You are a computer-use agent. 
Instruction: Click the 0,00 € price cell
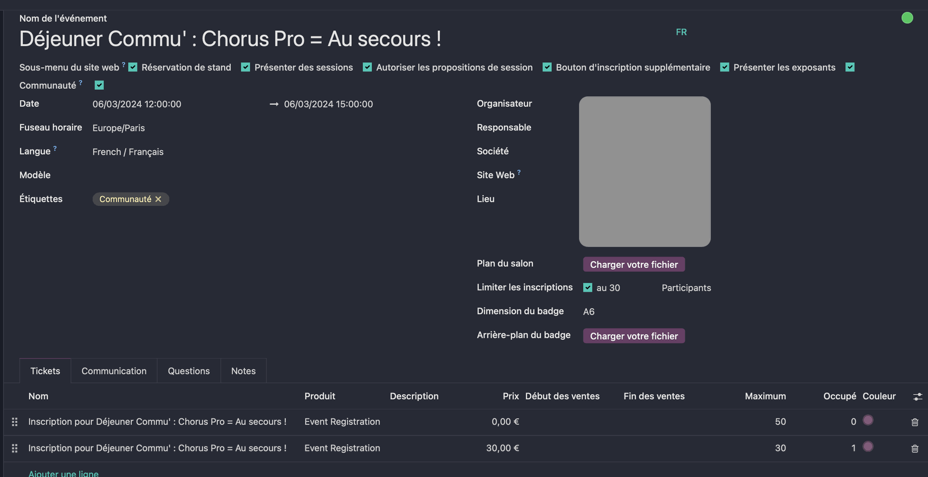coord(505,422)
